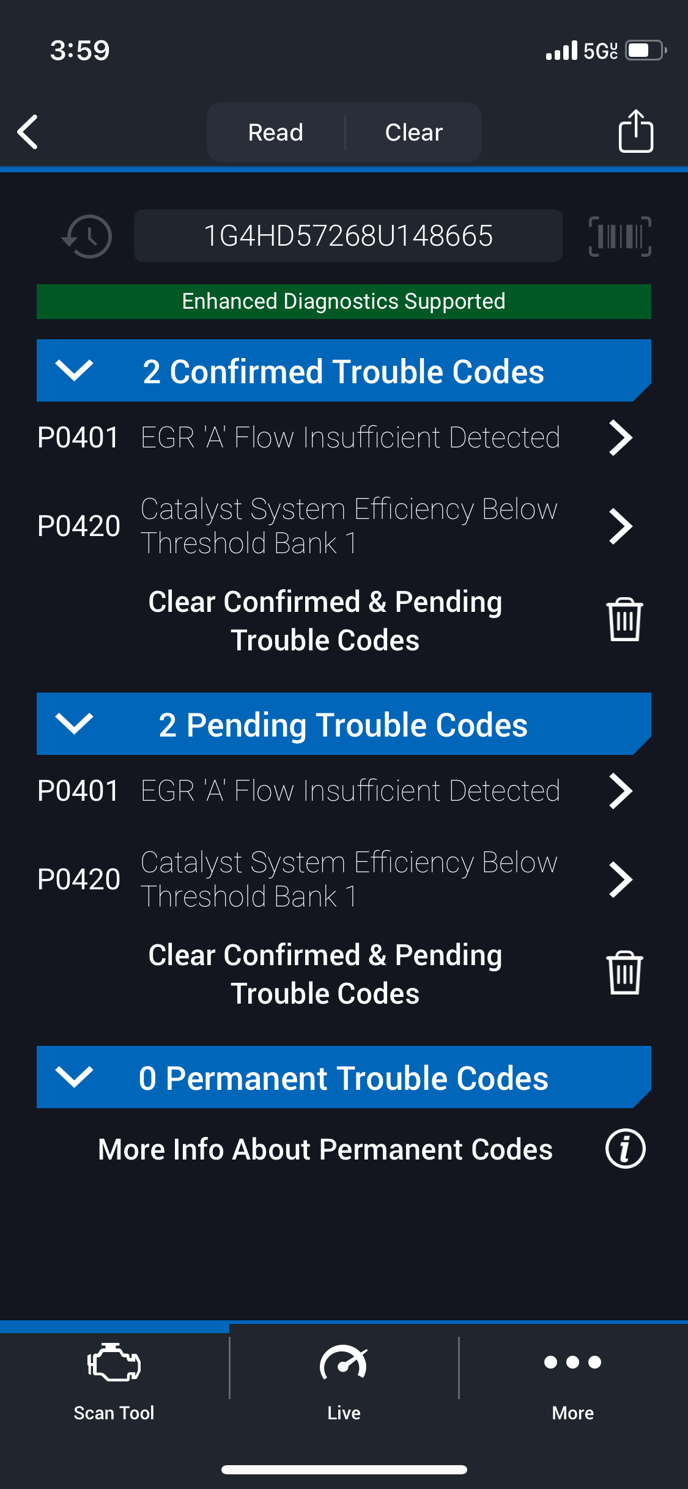Select the Clear segment button
Image resolution: width=688 pixels, height=1489 pixels.
tap(413, 132)
